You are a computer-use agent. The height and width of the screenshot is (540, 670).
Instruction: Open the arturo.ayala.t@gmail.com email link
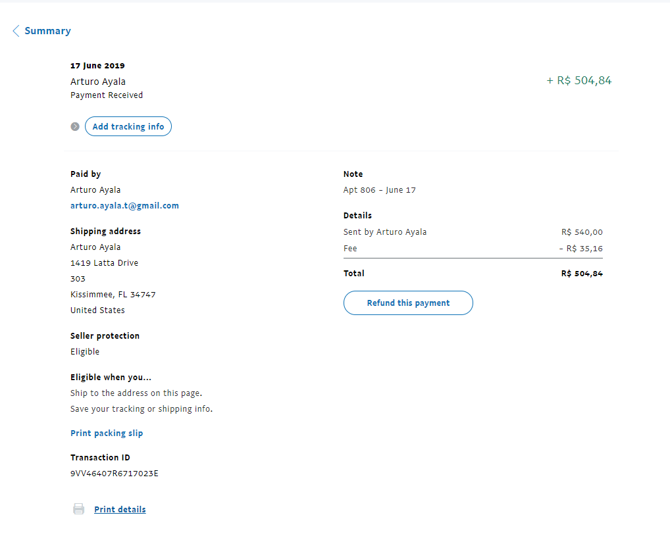coord(124,206)
